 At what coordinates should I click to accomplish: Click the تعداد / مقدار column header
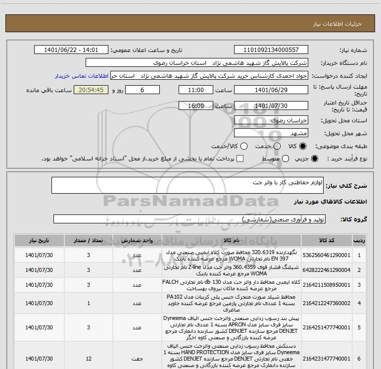pos(89,240)
